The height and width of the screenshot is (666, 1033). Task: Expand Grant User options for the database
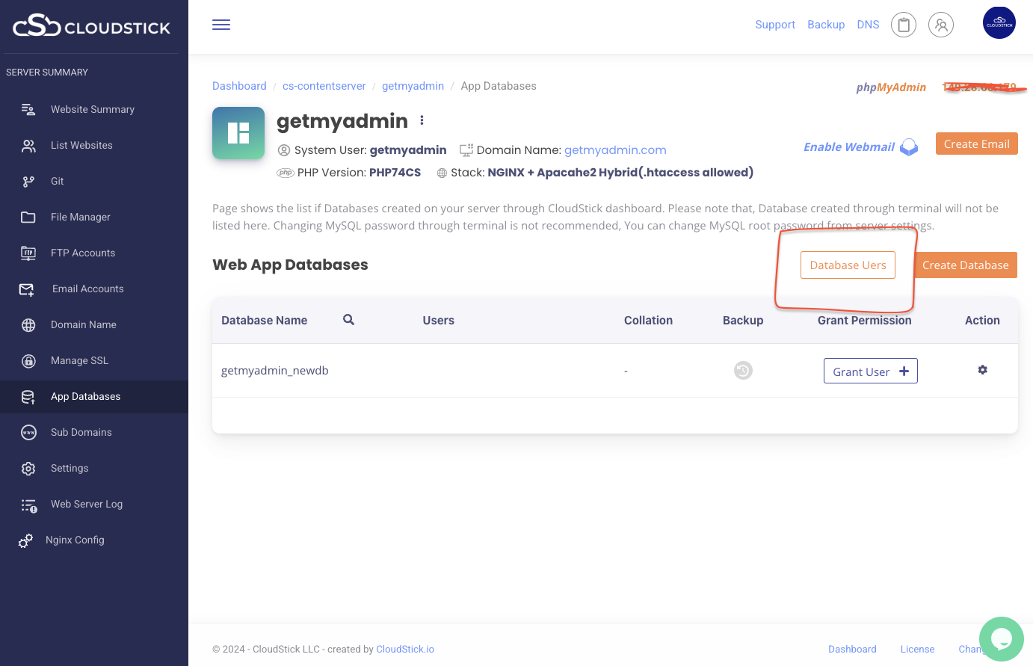[x=870, y=370]
